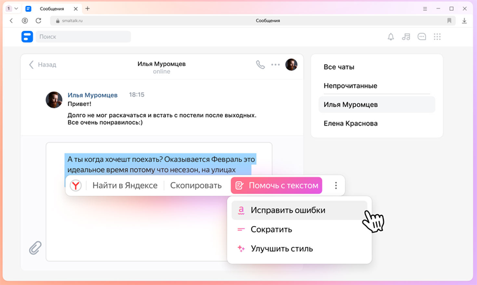Click Найти в Яндексе
Screen dimensions: 477x285
click(x=125, y=186)
